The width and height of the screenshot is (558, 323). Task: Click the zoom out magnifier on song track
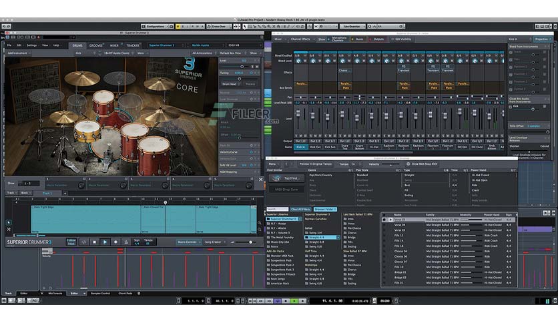260,230
